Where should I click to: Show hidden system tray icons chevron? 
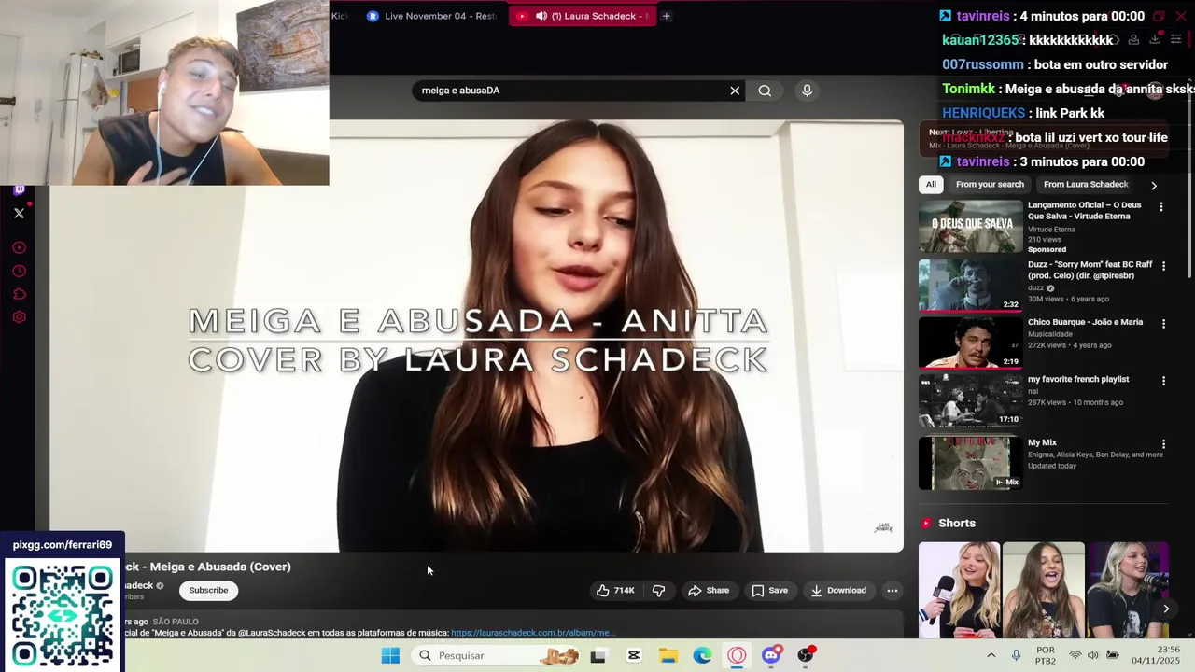tap(991, 655)
